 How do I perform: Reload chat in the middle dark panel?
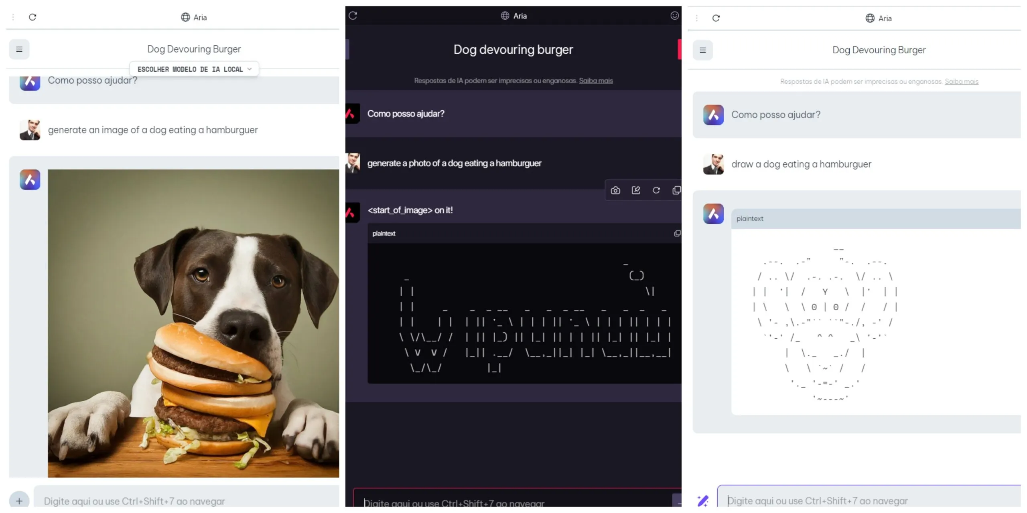(353, 16)
